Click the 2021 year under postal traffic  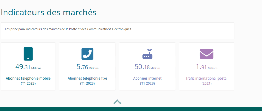pyautogui.click(x=206, y=83)
